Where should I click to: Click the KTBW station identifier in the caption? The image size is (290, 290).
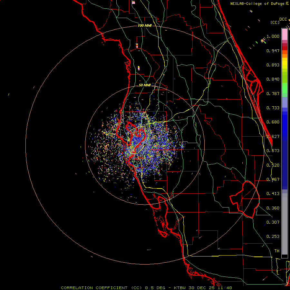[x=180, y=288]
